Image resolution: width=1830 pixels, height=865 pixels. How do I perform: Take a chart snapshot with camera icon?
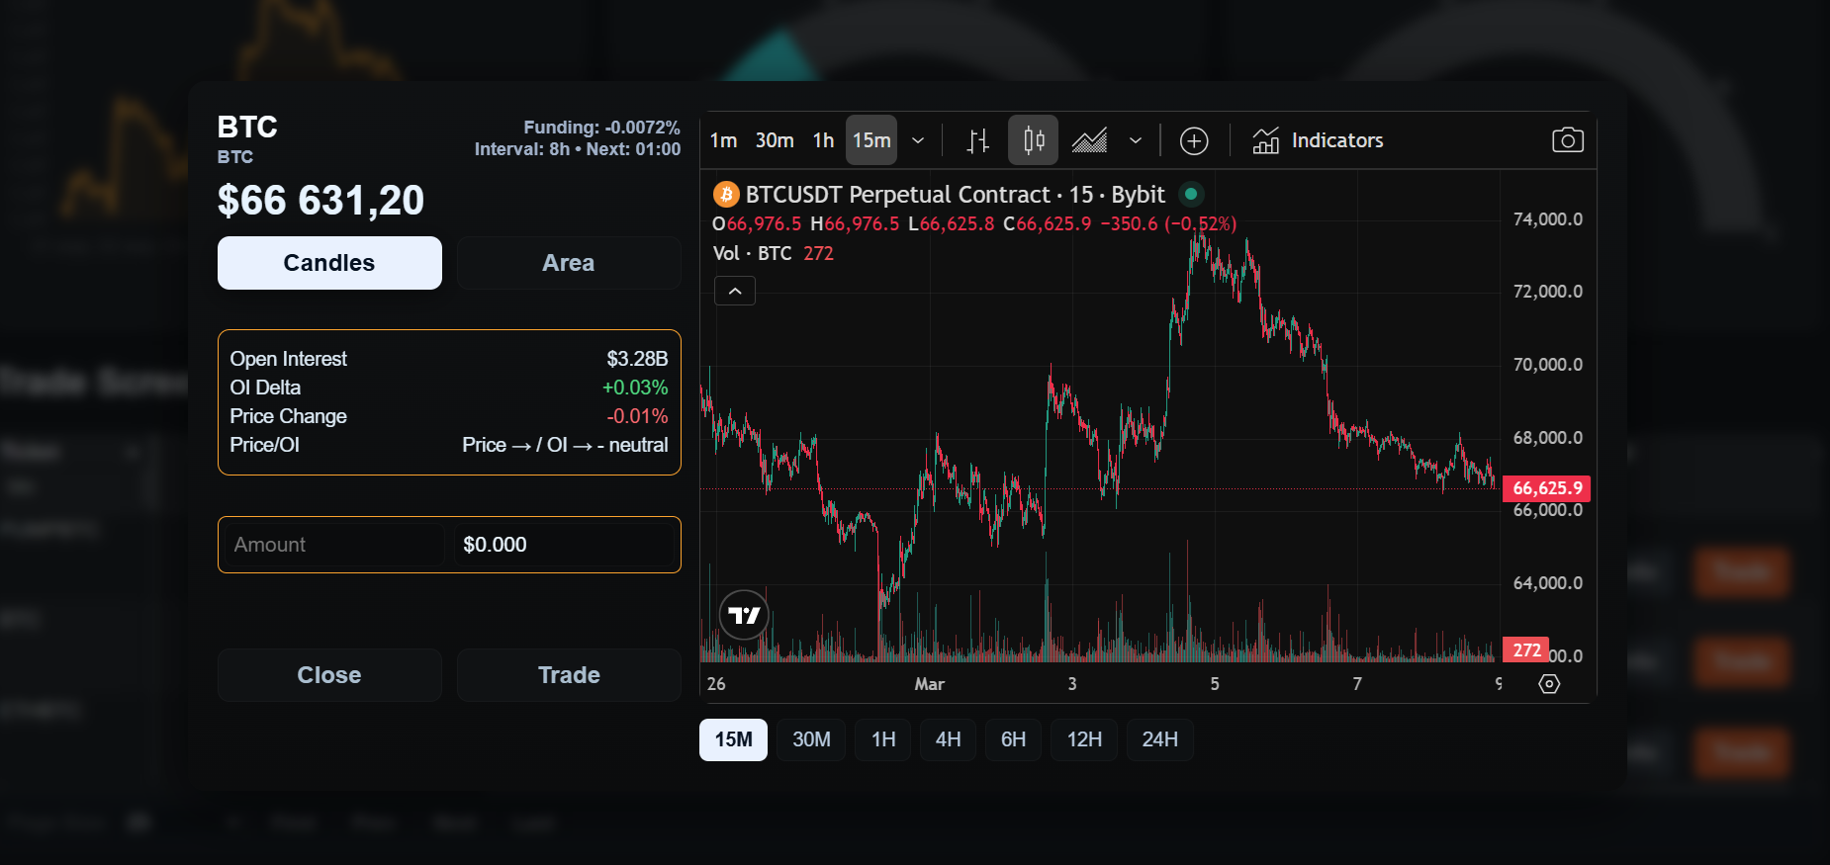(1568, 140)
